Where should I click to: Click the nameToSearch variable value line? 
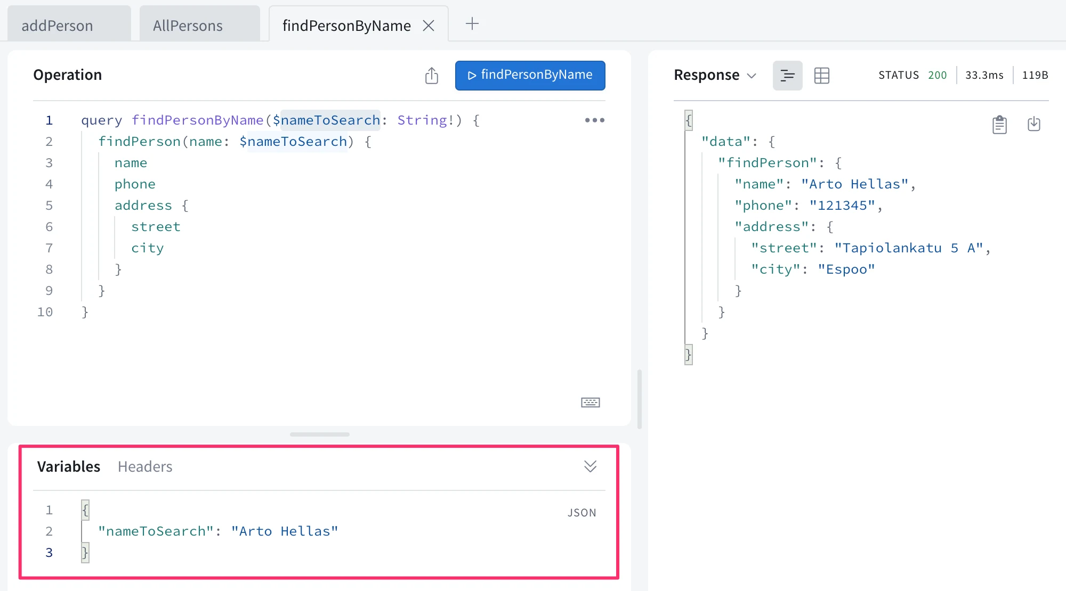(218, 531)
